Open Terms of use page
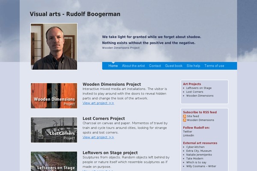This screenshot has height=171, width=257. (214, 66)
